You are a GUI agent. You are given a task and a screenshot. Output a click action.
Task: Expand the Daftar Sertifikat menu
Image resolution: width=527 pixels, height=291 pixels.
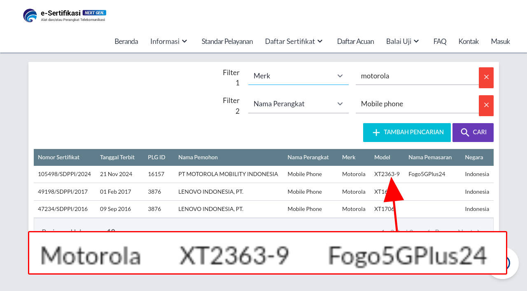point(294,41)
